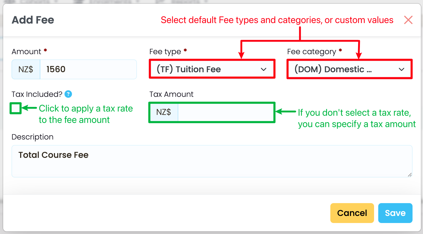Click the Description label
Screen dimensions: 423x234
[32, 137]
